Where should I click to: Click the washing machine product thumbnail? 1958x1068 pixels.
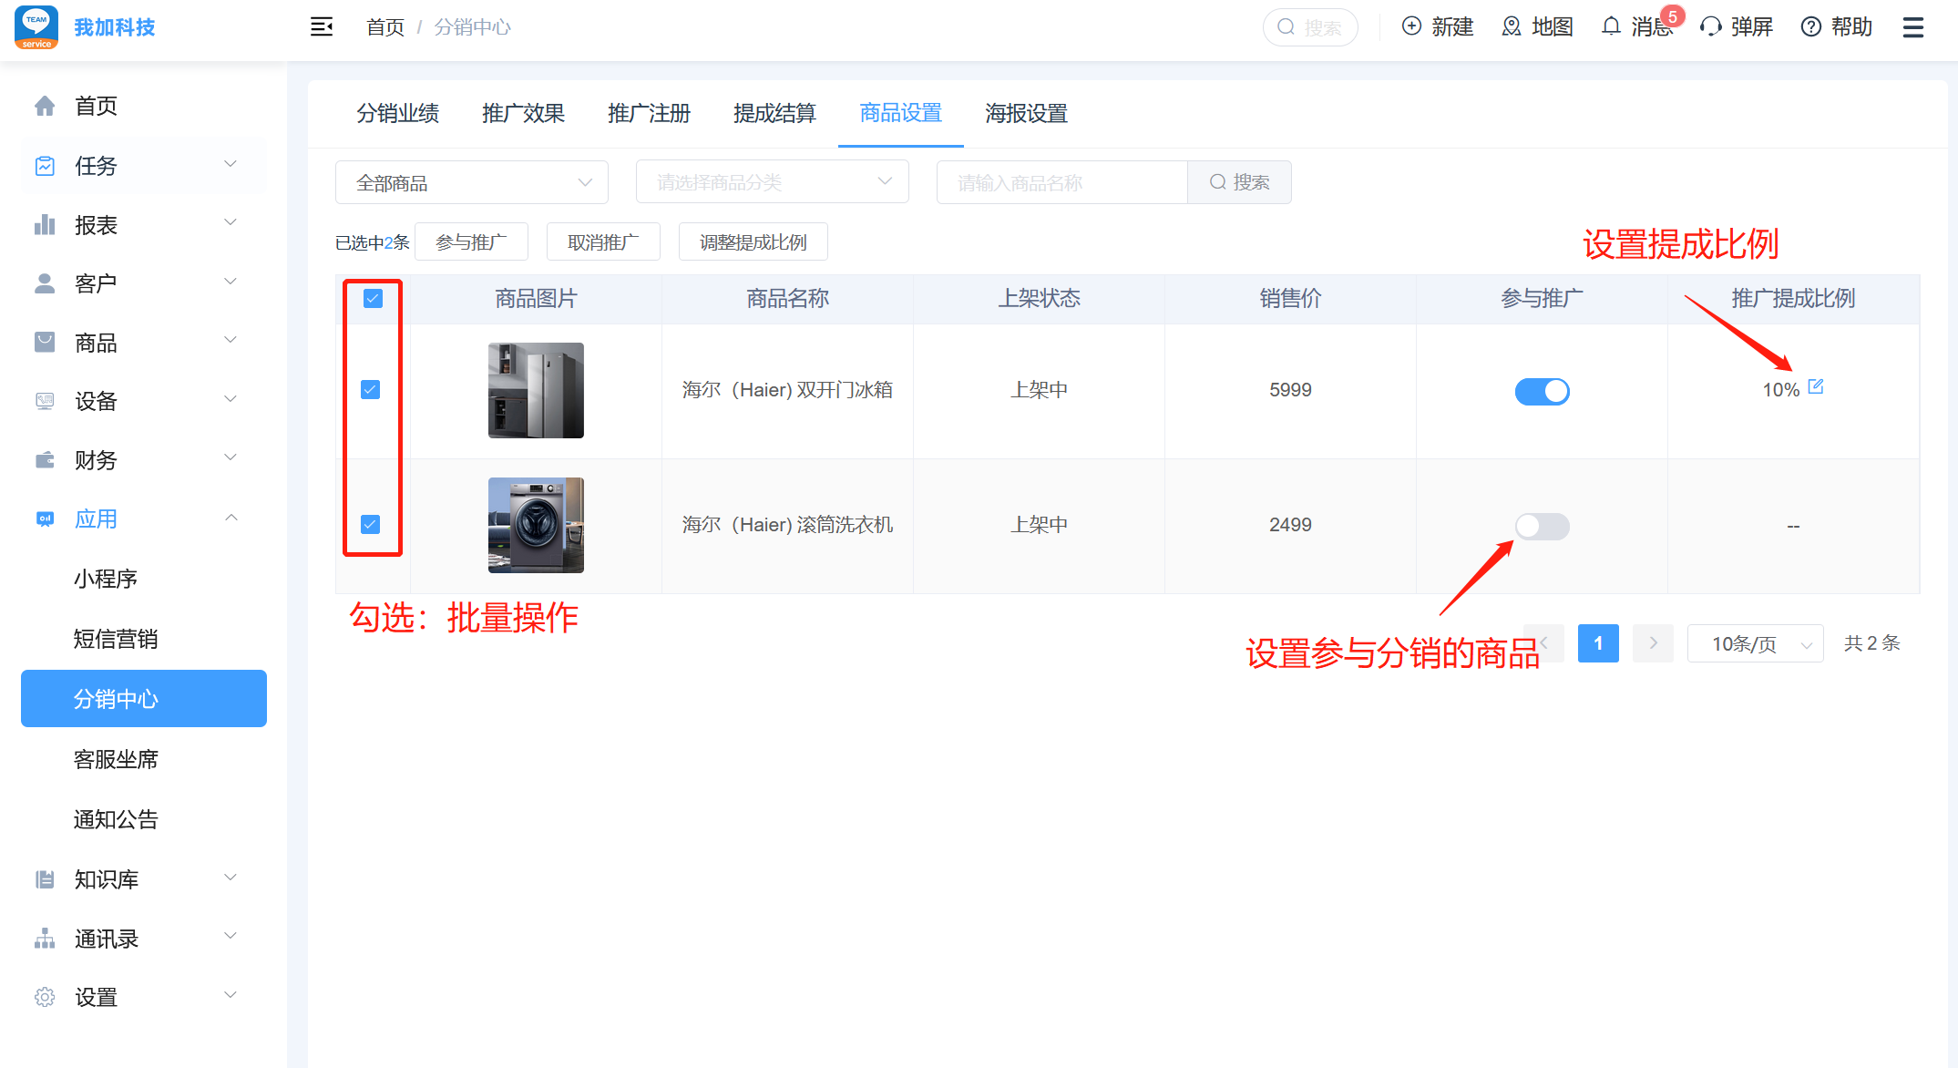click(x=536, y=525)
